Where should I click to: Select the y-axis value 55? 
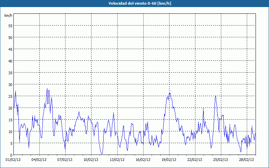(10, 26)
